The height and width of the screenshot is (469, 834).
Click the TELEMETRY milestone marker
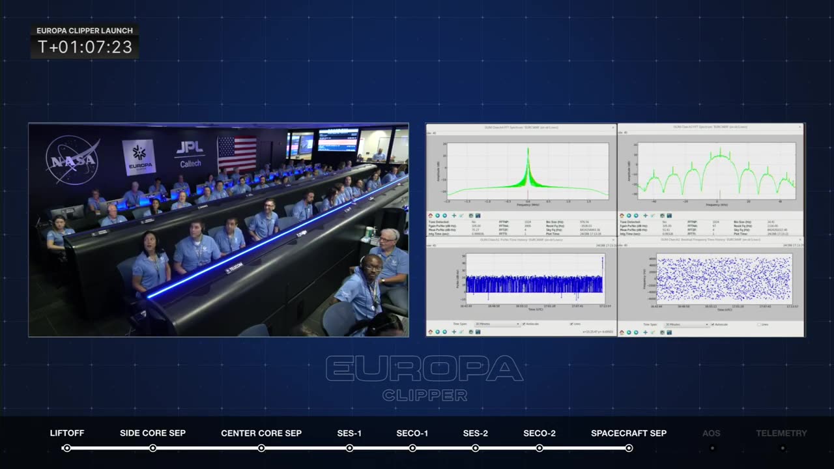pyautogui.click(x=782, y=448)
